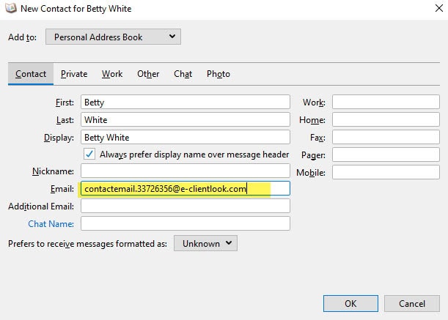Close the New Contact dialog

pyautogui.click(x=439, y=8)
